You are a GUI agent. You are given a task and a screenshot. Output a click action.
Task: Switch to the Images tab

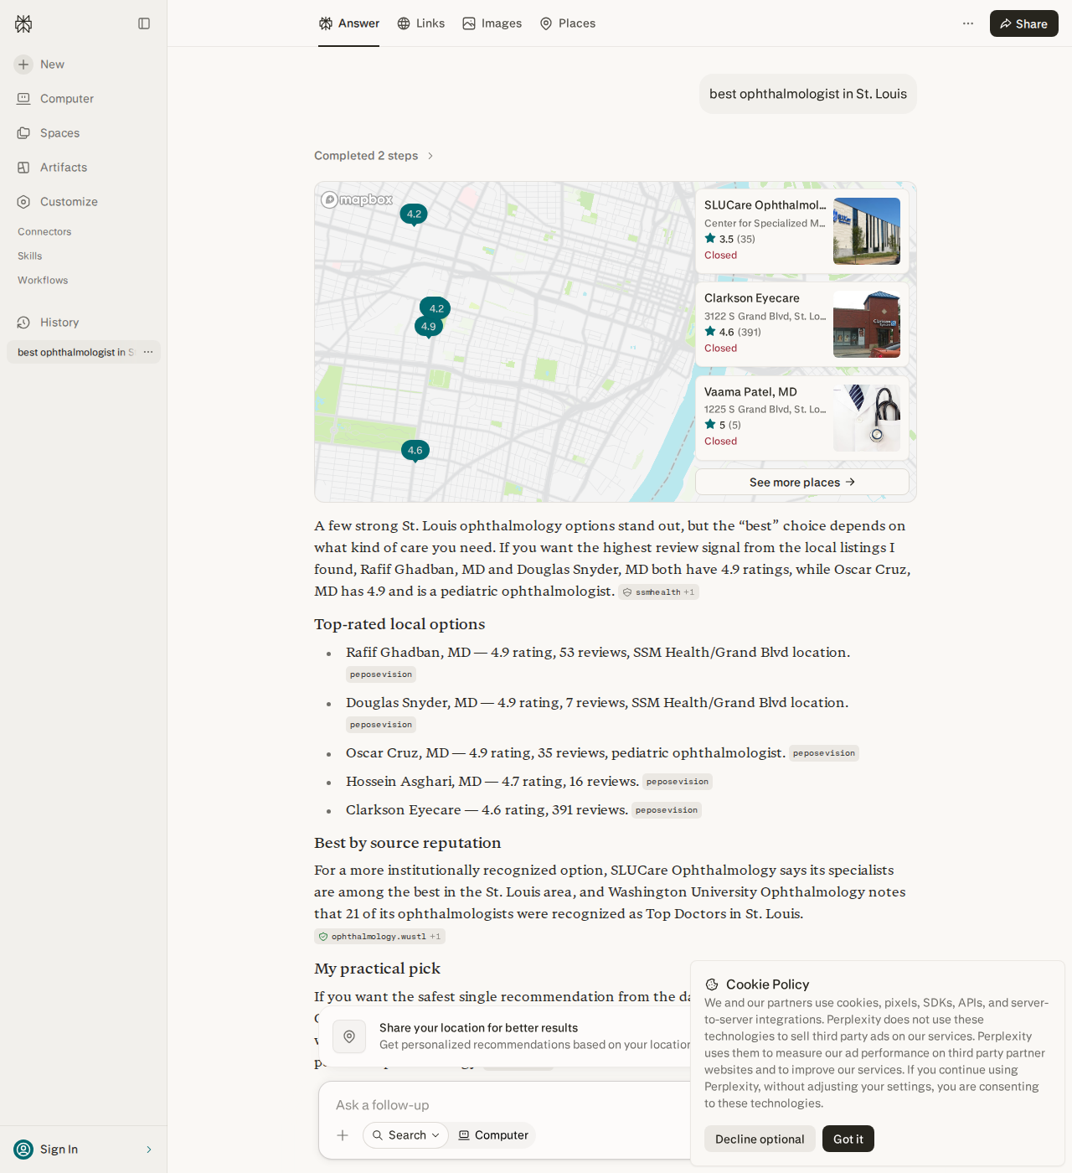(492, 23)
